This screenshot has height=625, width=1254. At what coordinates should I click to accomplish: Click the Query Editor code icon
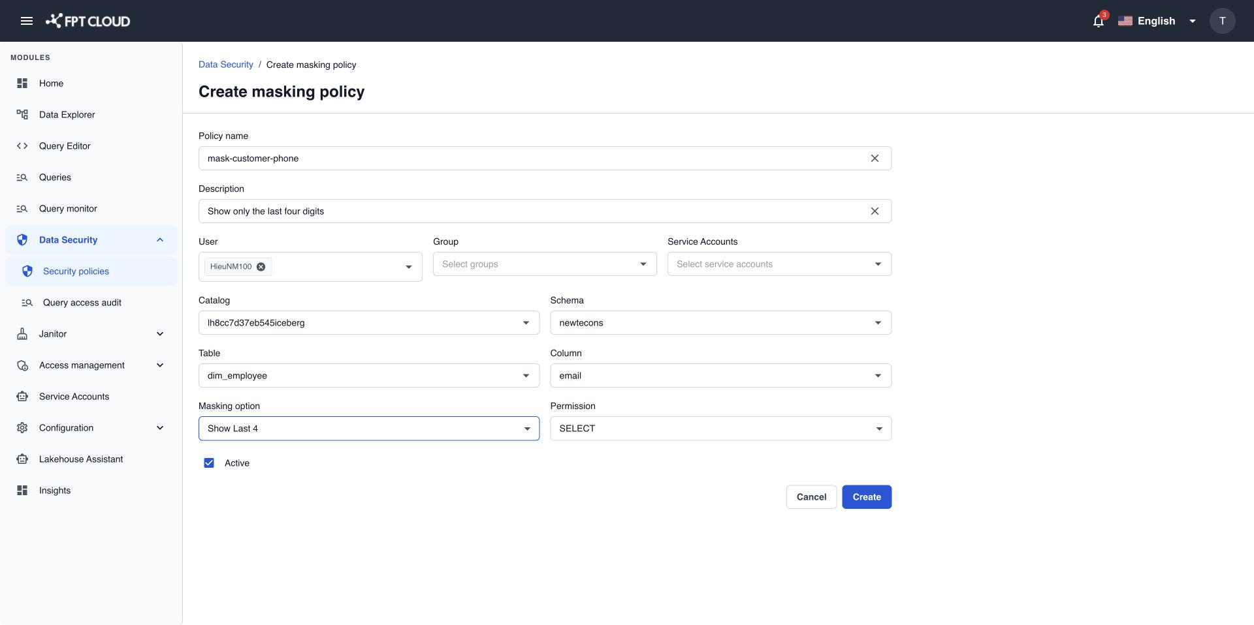pos(22,146)
